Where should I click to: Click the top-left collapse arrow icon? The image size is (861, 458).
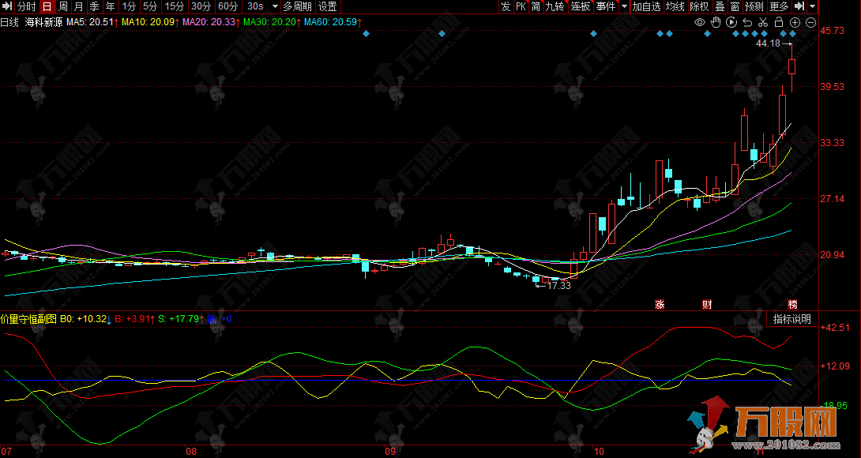point(7,6)
